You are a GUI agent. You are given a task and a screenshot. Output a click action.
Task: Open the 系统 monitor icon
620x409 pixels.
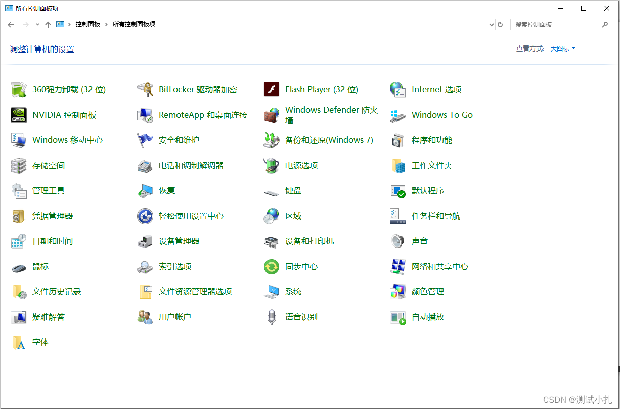[x=272, y=291]
